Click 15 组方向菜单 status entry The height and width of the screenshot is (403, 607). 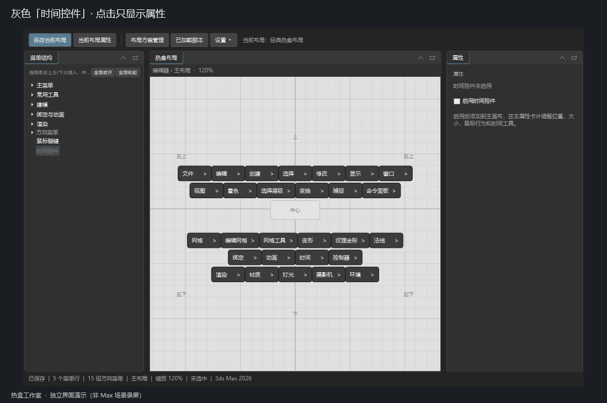(105, 378)
